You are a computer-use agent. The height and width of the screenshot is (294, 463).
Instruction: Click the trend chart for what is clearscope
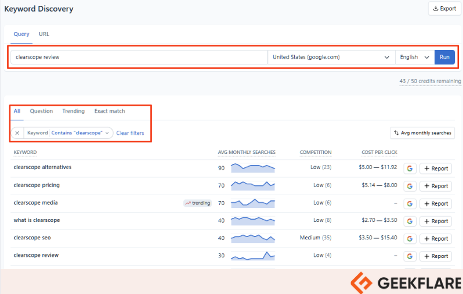253,221
